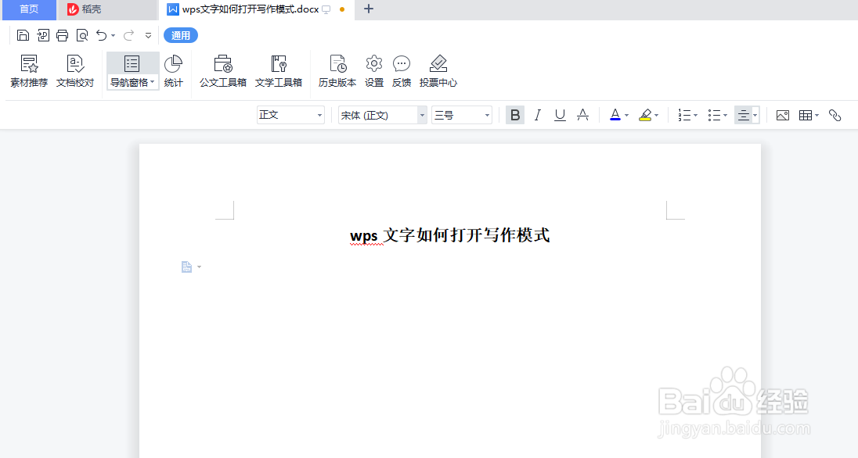The image size is (858, 458).
Task: View 历史版本 history versions
Action: click(337, 71)
